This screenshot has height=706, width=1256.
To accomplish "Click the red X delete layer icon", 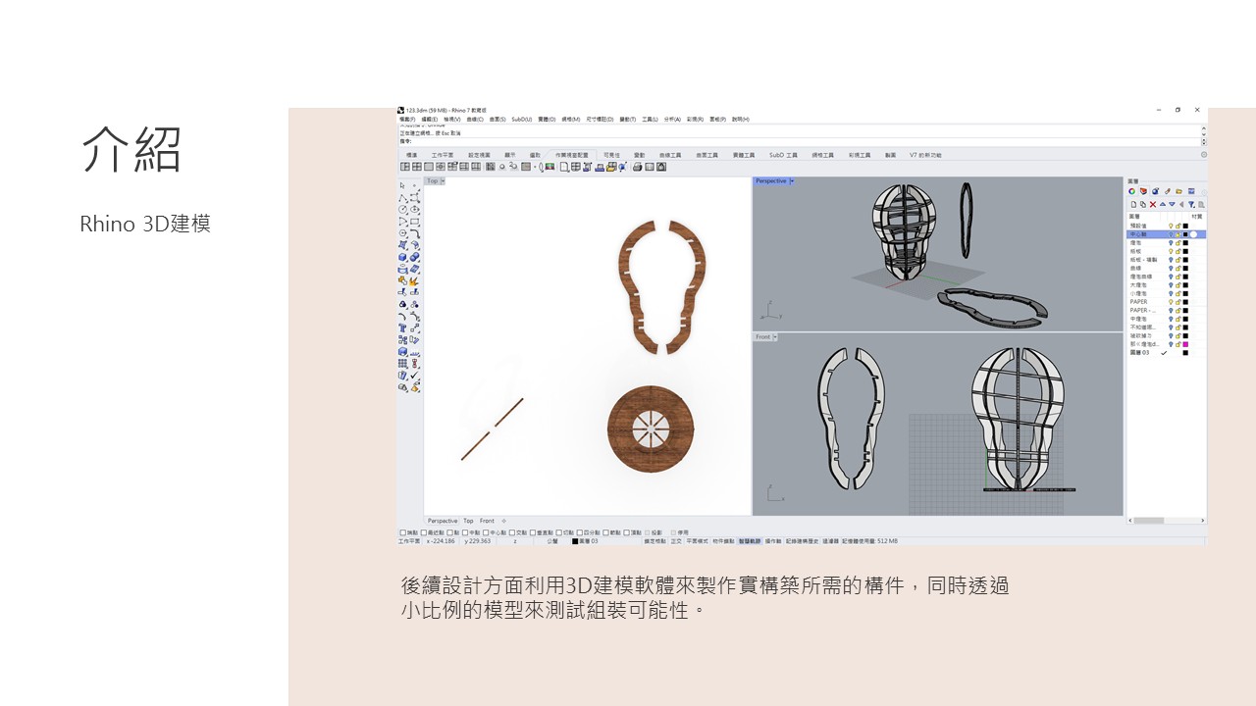I will (x=1153, y=205).
